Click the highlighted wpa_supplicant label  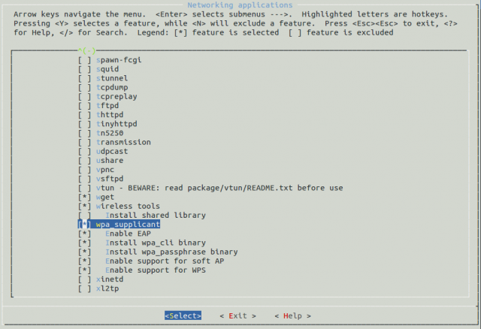[x=128, y=225]
